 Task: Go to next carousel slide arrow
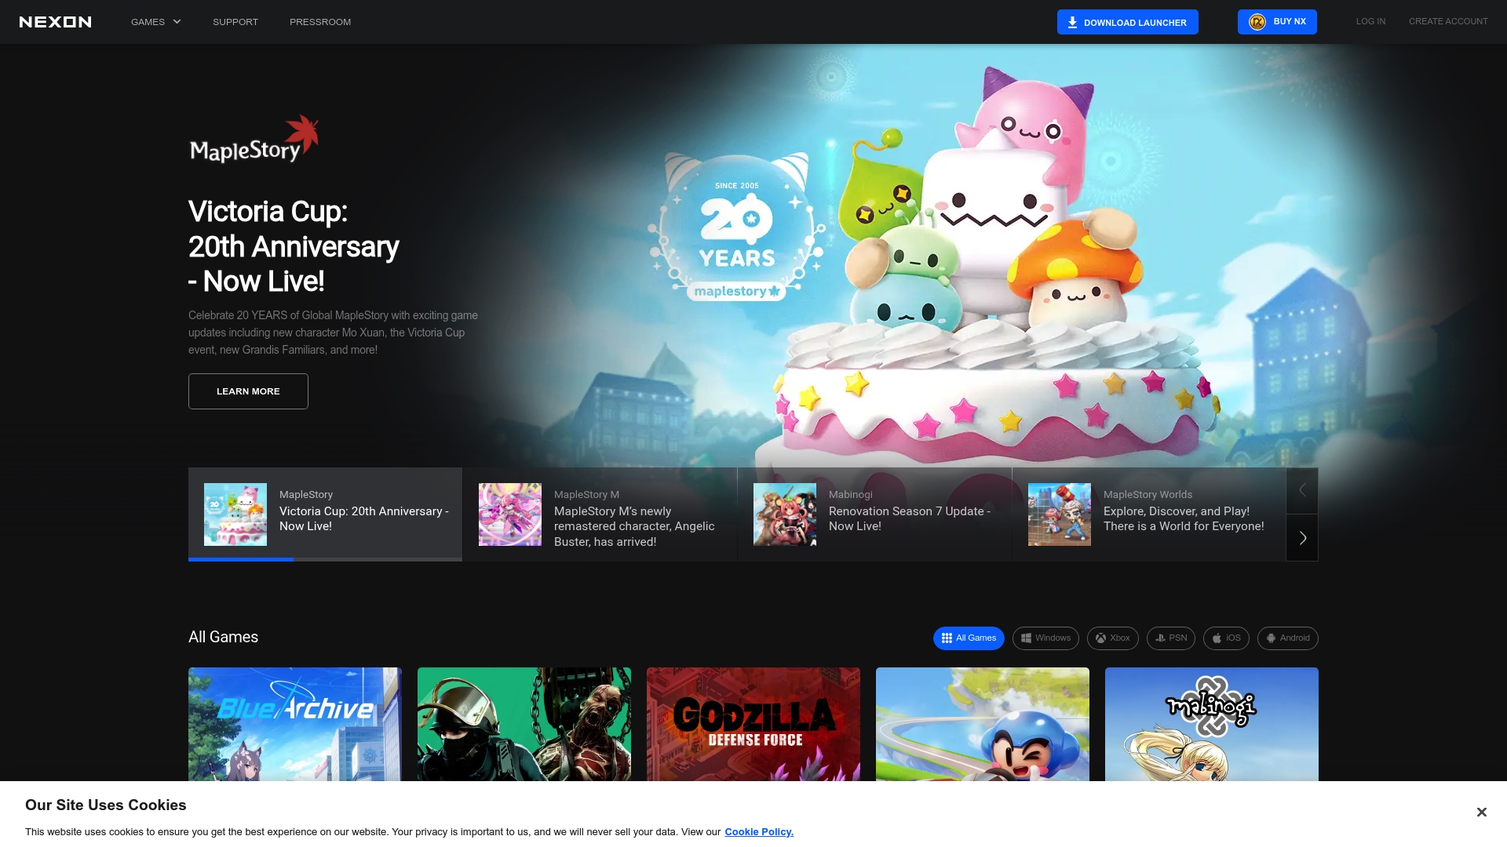tap(1302, 538)
